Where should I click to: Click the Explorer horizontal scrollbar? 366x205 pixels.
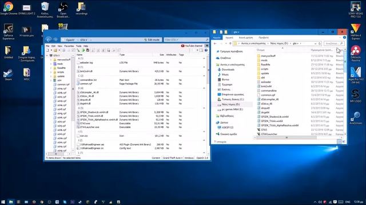click(286, 137)
